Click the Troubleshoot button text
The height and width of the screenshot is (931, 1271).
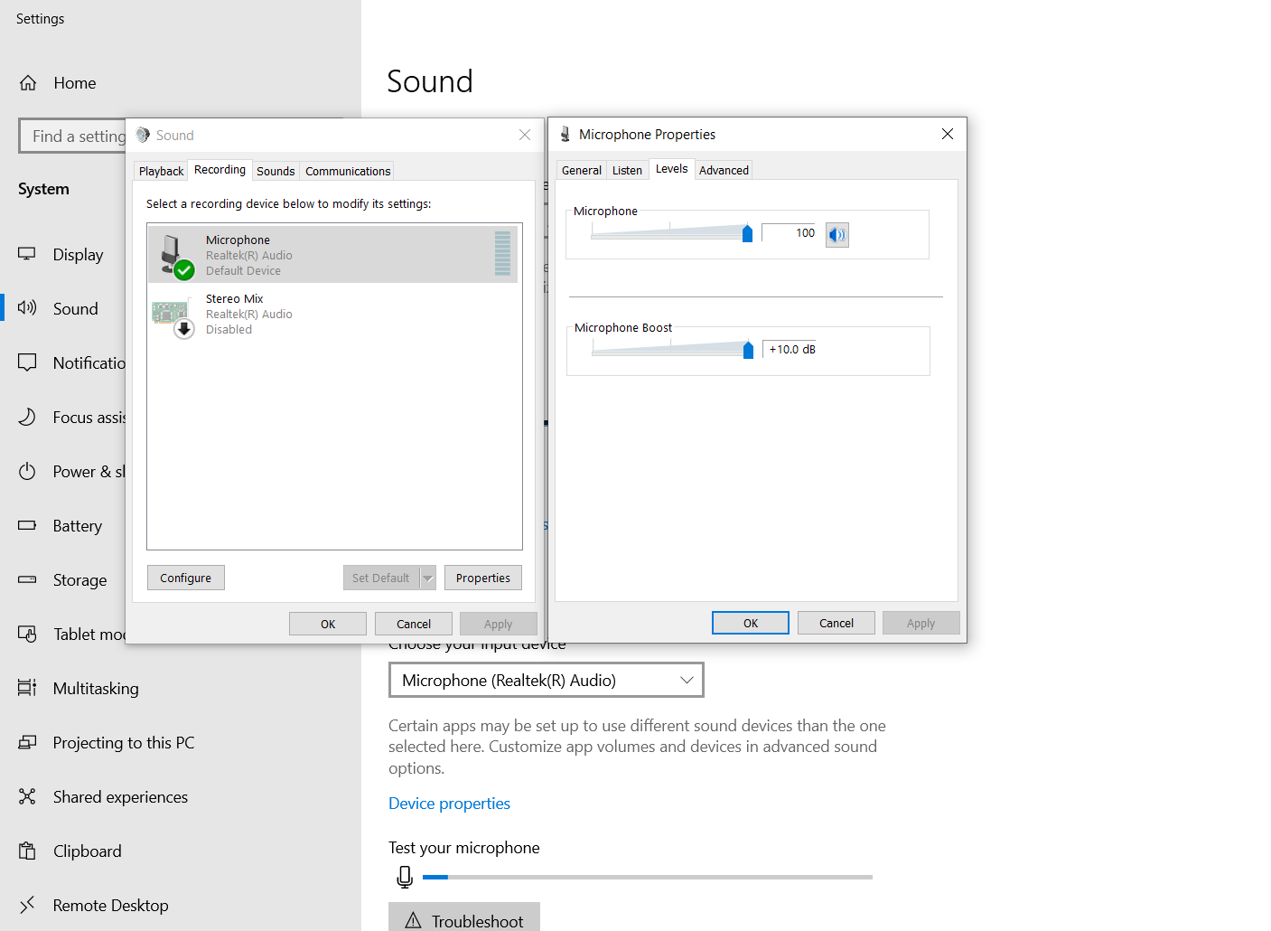(477, 921)
